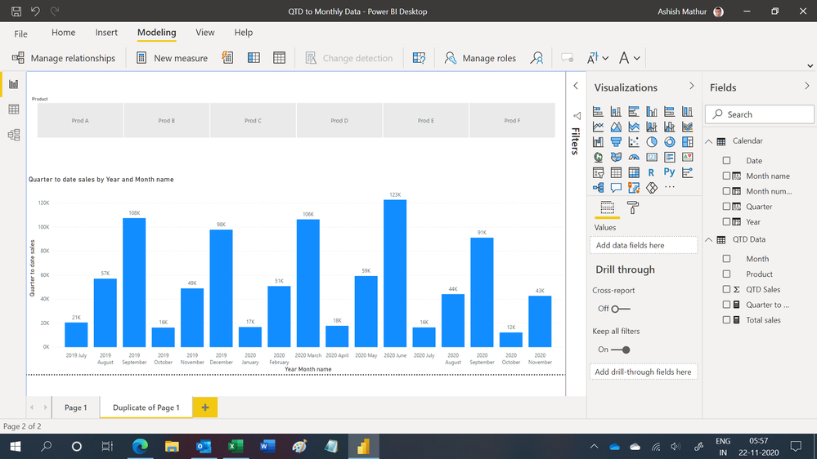Check the QTD Sales field

tap(727, 289)
